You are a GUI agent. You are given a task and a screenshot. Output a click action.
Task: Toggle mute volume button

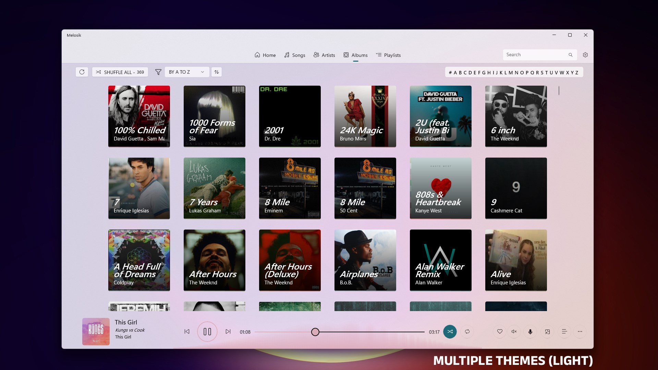[x=514, y=332]
